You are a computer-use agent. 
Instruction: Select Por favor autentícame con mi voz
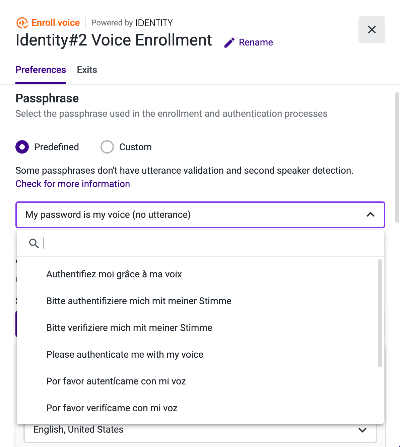116,381
